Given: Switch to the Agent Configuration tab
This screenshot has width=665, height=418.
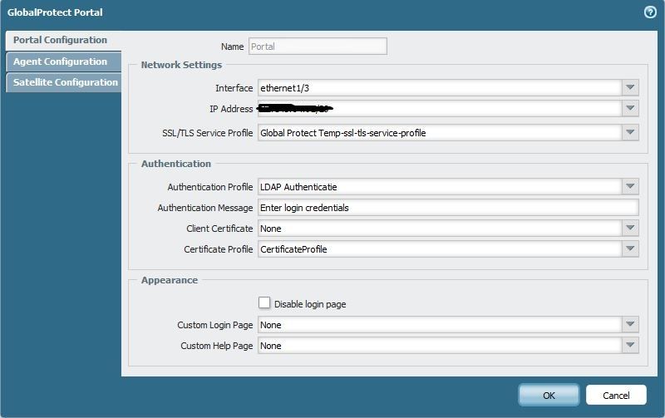Looking at the screenshot, I should [61, 61].
